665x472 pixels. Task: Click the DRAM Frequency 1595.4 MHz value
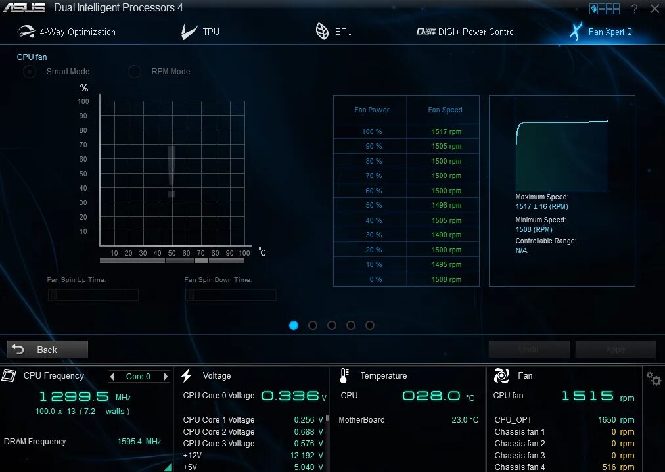tap(139, 442)
